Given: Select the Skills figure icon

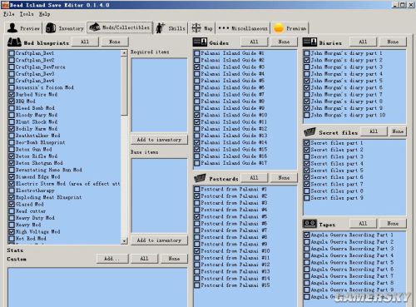Looking at the screenshot, I should (x=161, y=27).
